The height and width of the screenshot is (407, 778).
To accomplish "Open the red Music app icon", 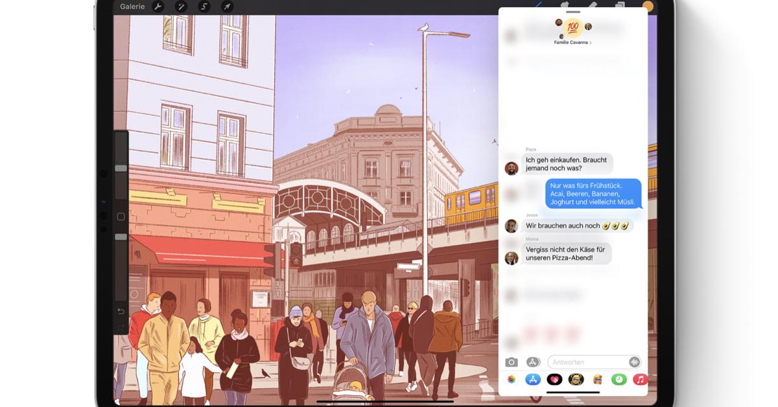I will (639, 380).
